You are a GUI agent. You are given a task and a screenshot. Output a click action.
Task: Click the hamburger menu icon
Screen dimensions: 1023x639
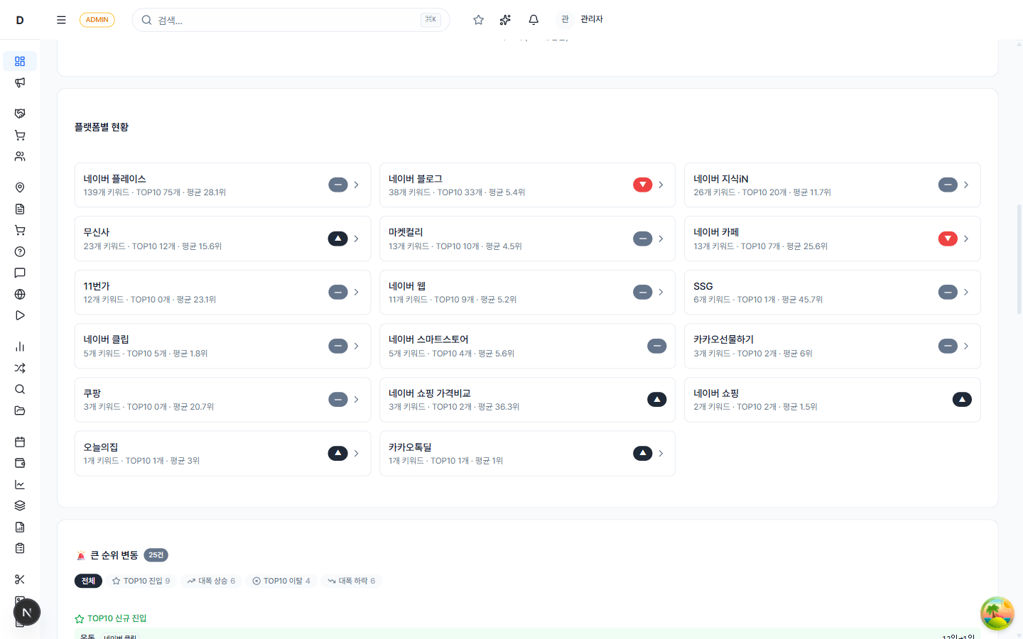61,20
